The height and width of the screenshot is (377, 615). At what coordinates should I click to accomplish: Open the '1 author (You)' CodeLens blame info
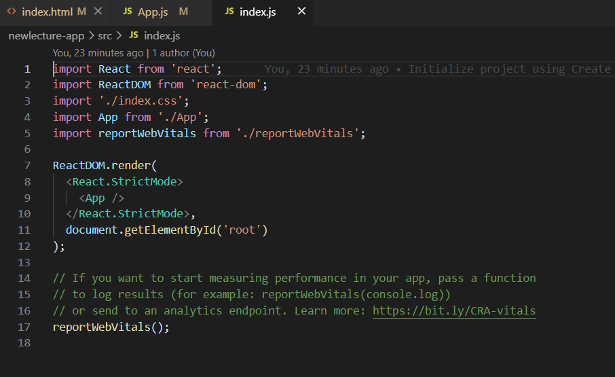click(183, 53)
